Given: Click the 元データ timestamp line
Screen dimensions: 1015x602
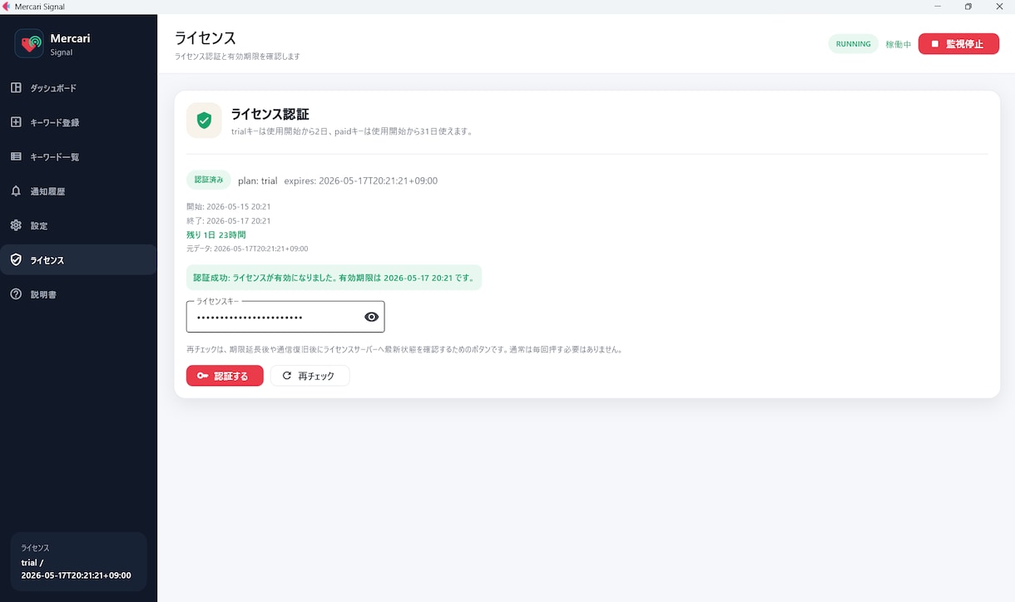Looking at the screenshot, I should (x=247, y=249).
